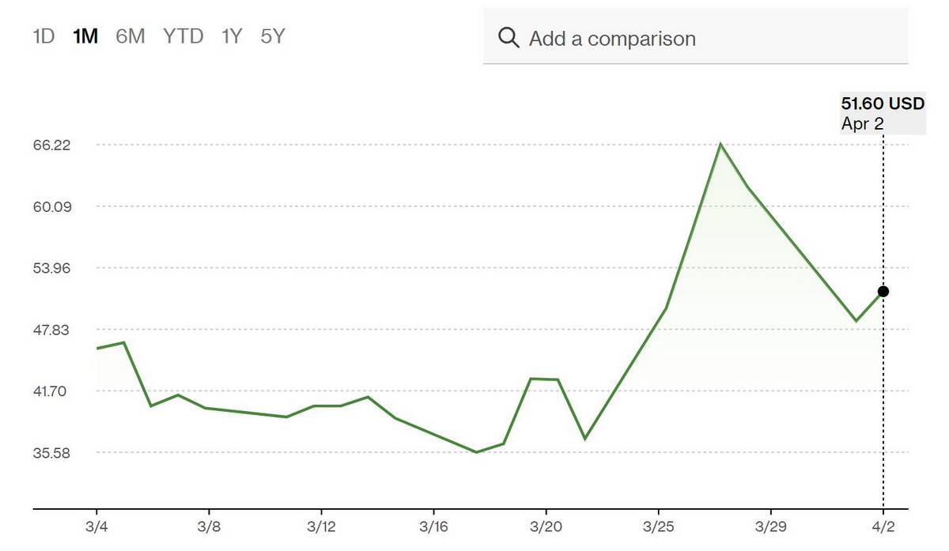Image resolution: width=949 pixels, height=551 pixels.
Task: Click the 3/12 date on the x-axis
Action: click(321, 526)
